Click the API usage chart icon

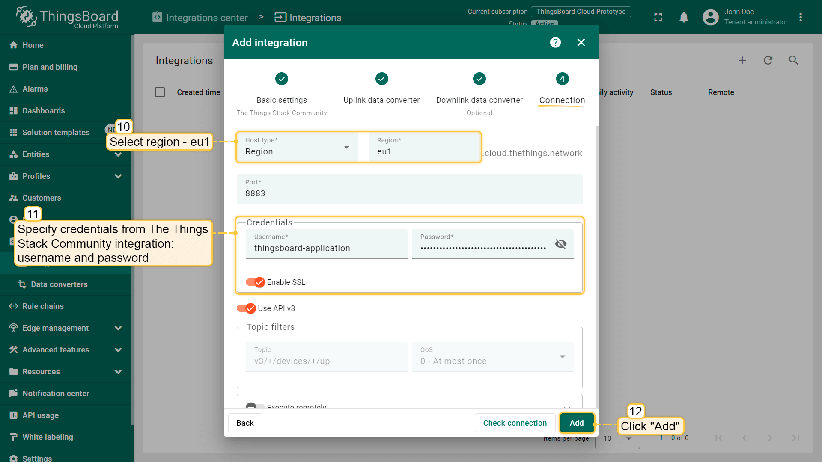(x=14, y=415)
